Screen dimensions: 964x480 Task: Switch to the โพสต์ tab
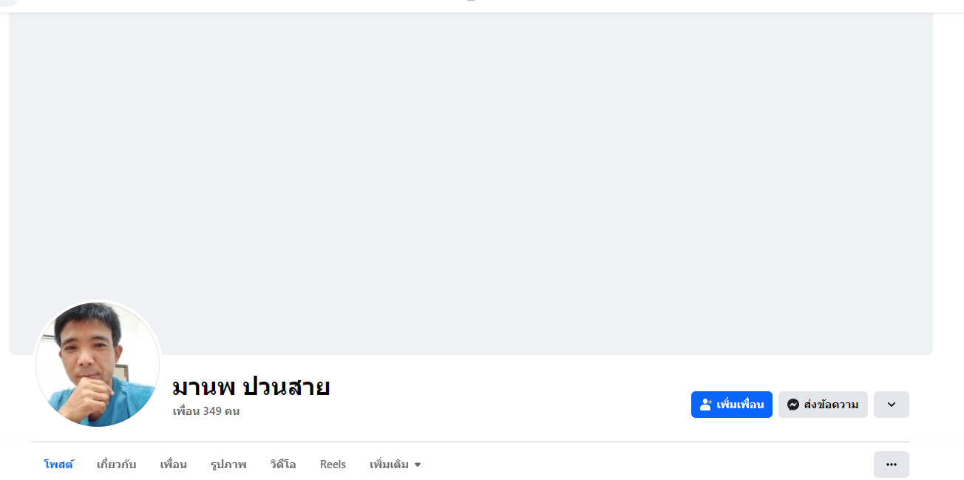(x=58, y=464)
